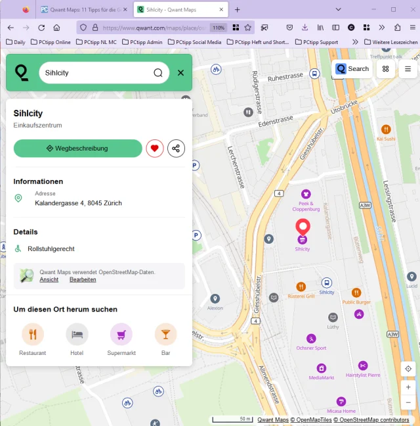Open the Library icon in toolbar
420x426 pixels.
(320, 28)
